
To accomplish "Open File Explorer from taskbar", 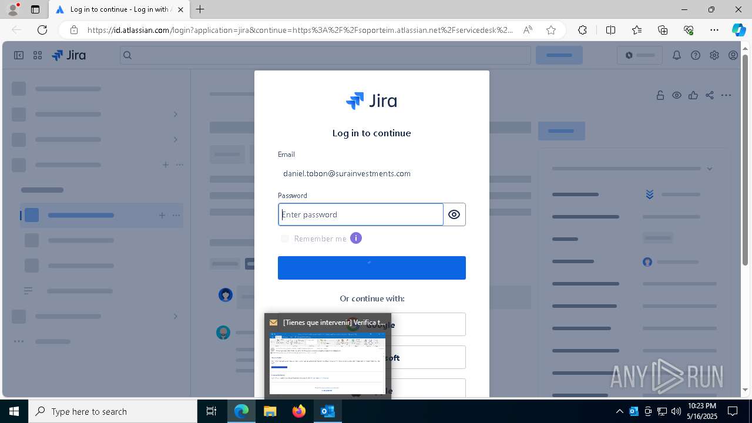I will pos(270,411).
